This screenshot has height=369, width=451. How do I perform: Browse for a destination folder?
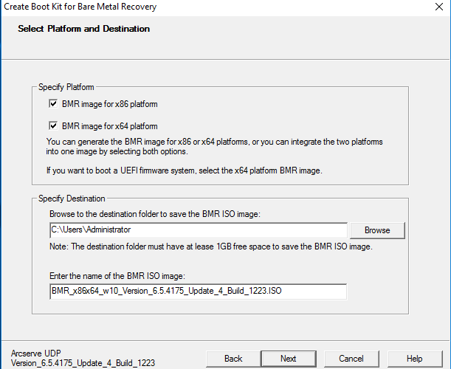(x=377, y=230)
